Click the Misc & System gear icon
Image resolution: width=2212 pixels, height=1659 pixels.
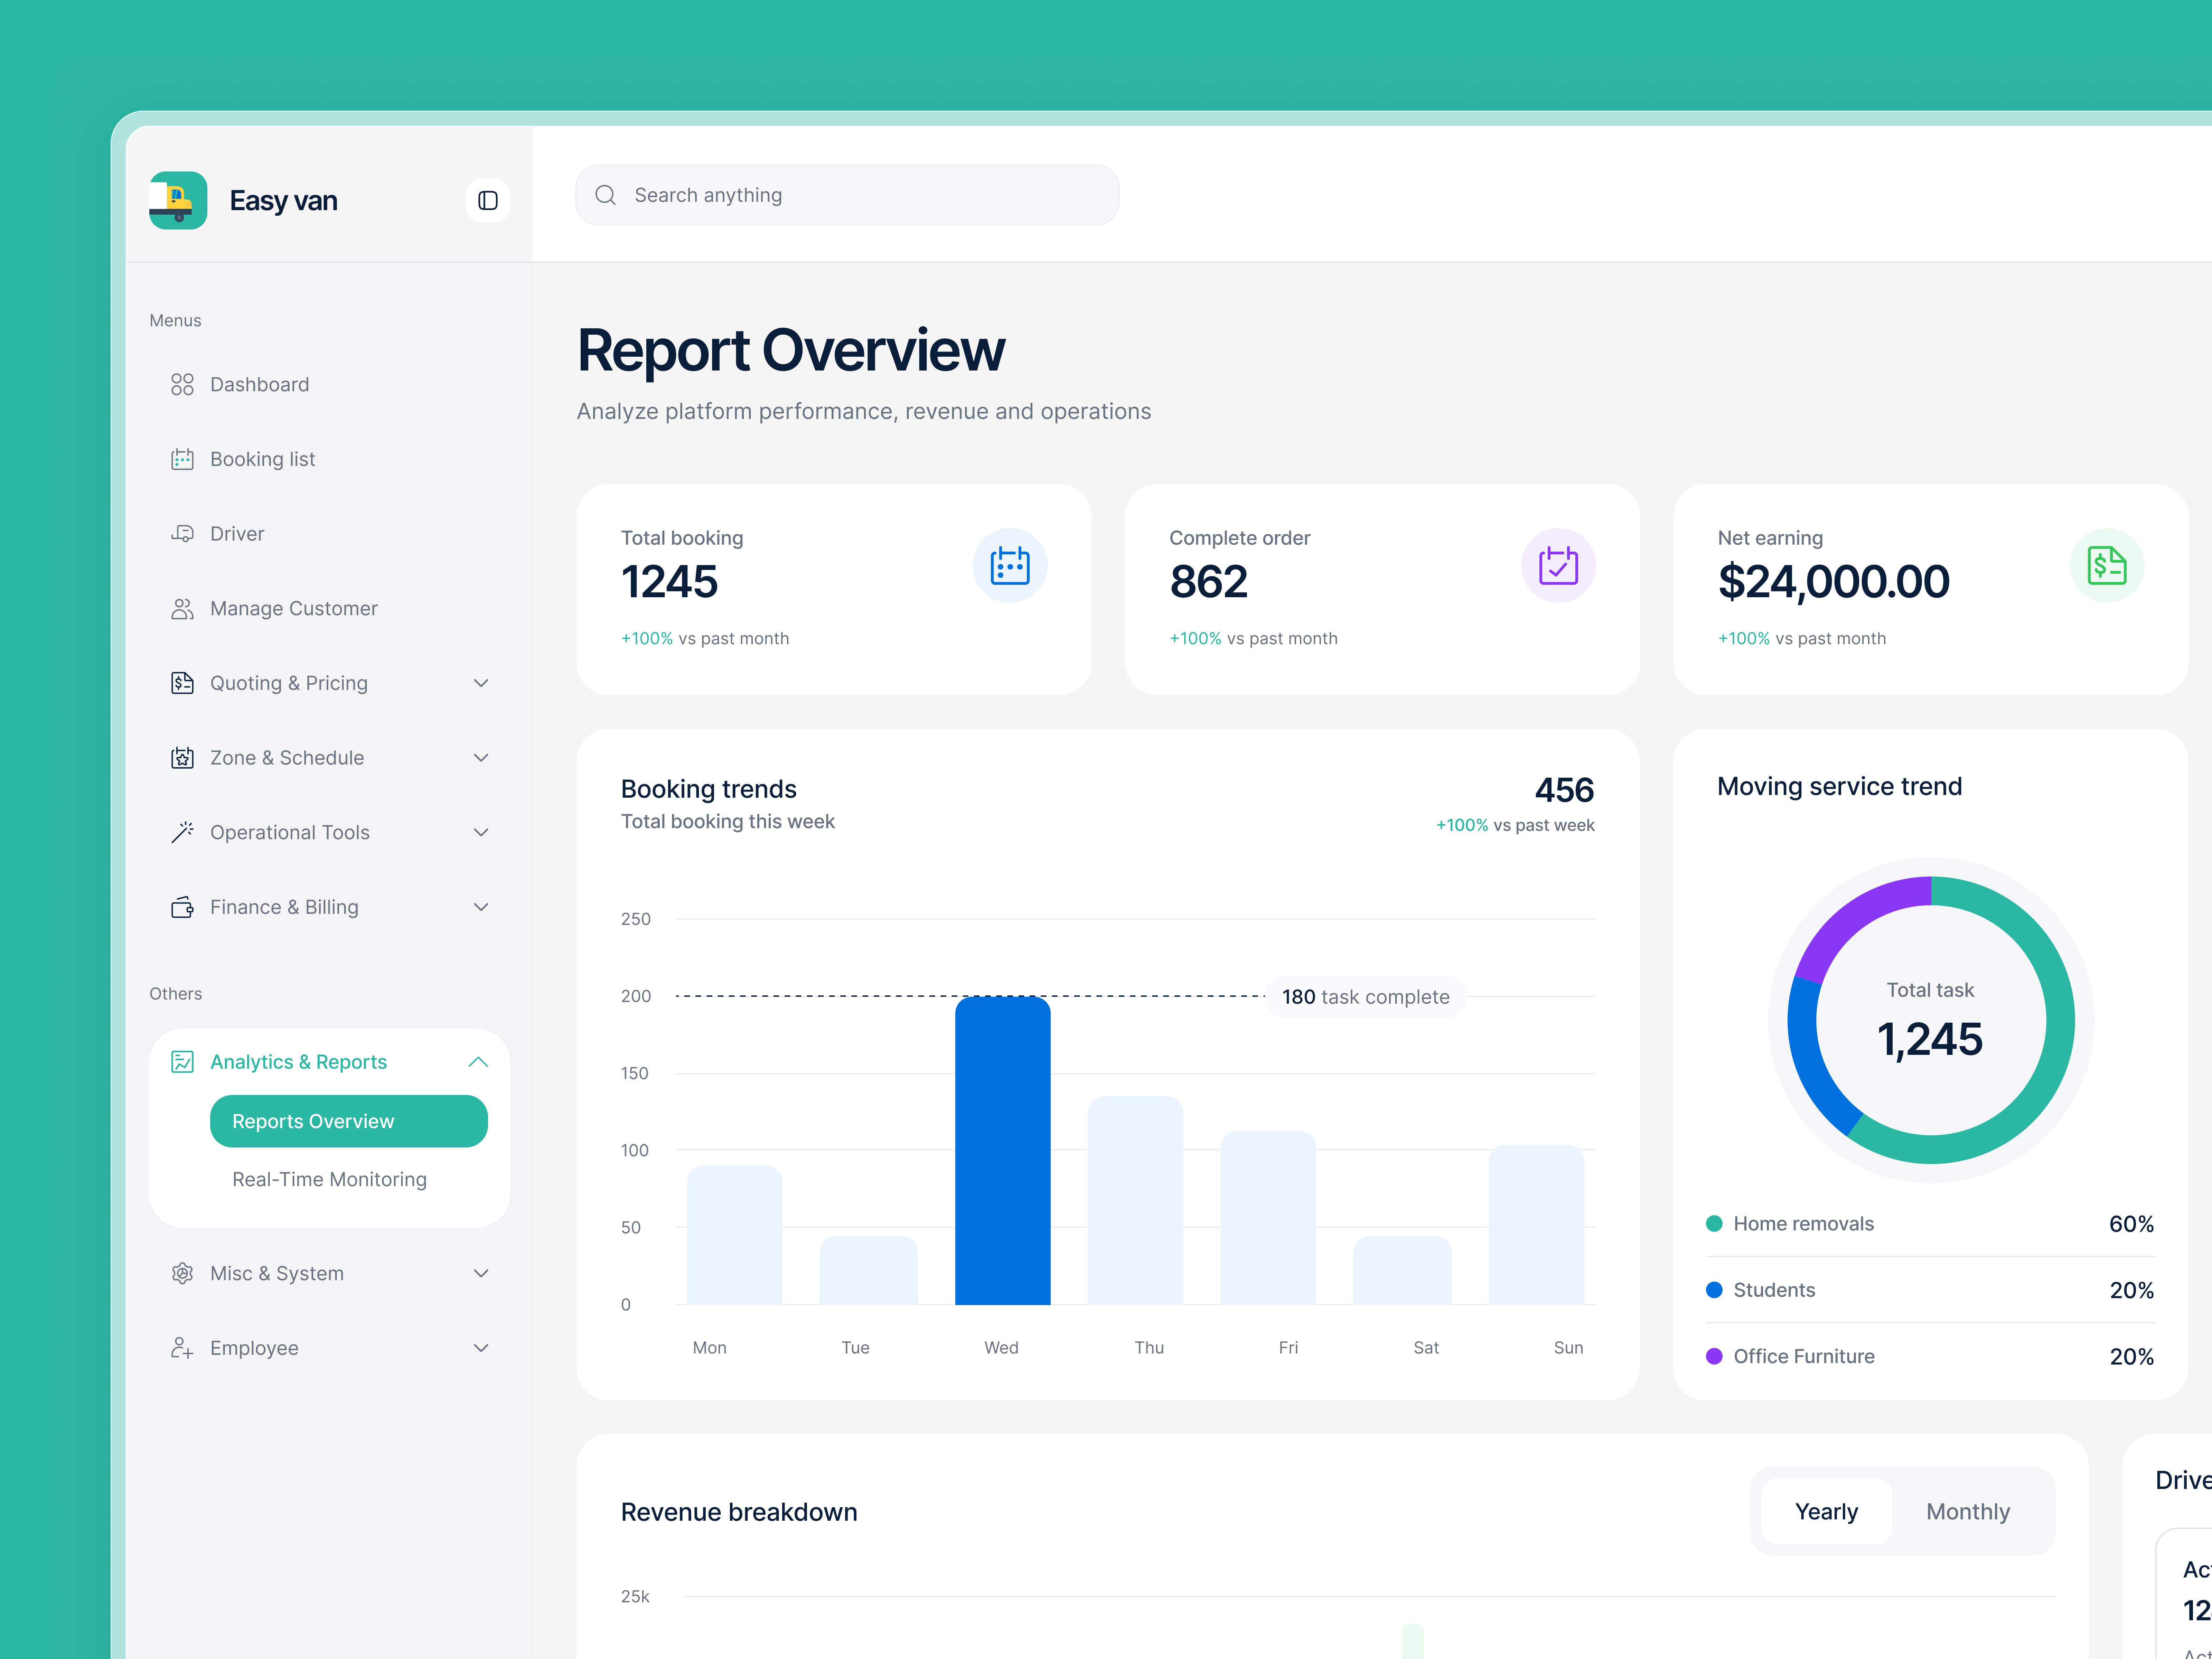(182, 1273)
